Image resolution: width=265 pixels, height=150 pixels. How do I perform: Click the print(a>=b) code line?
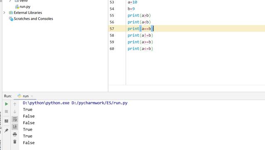click(140, 42)
